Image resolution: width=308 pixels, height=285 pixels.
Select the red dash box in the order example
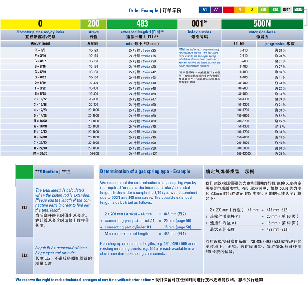[x=228, y=10]
